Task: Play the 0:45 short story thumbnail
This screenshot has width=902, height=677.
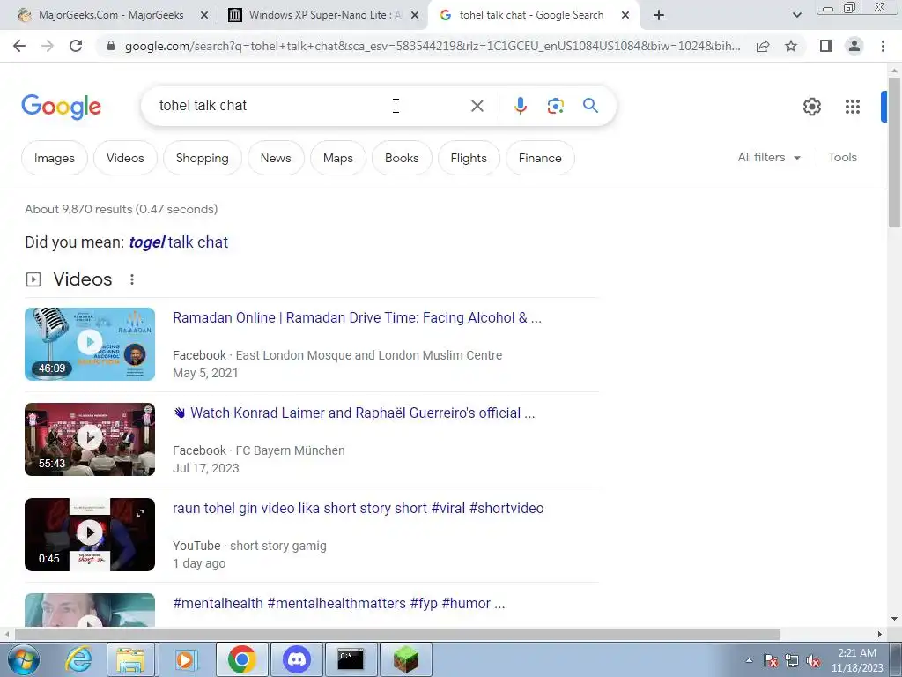Action: [90, 534]
